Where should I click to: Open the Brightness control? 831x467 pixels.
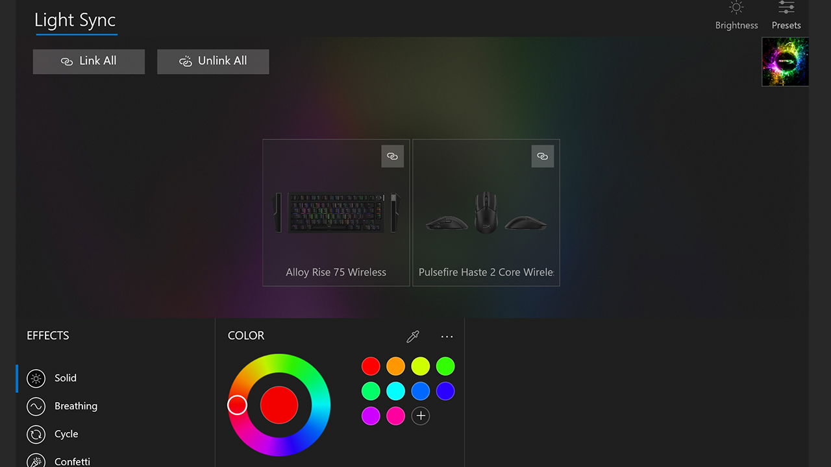[736, 16]
